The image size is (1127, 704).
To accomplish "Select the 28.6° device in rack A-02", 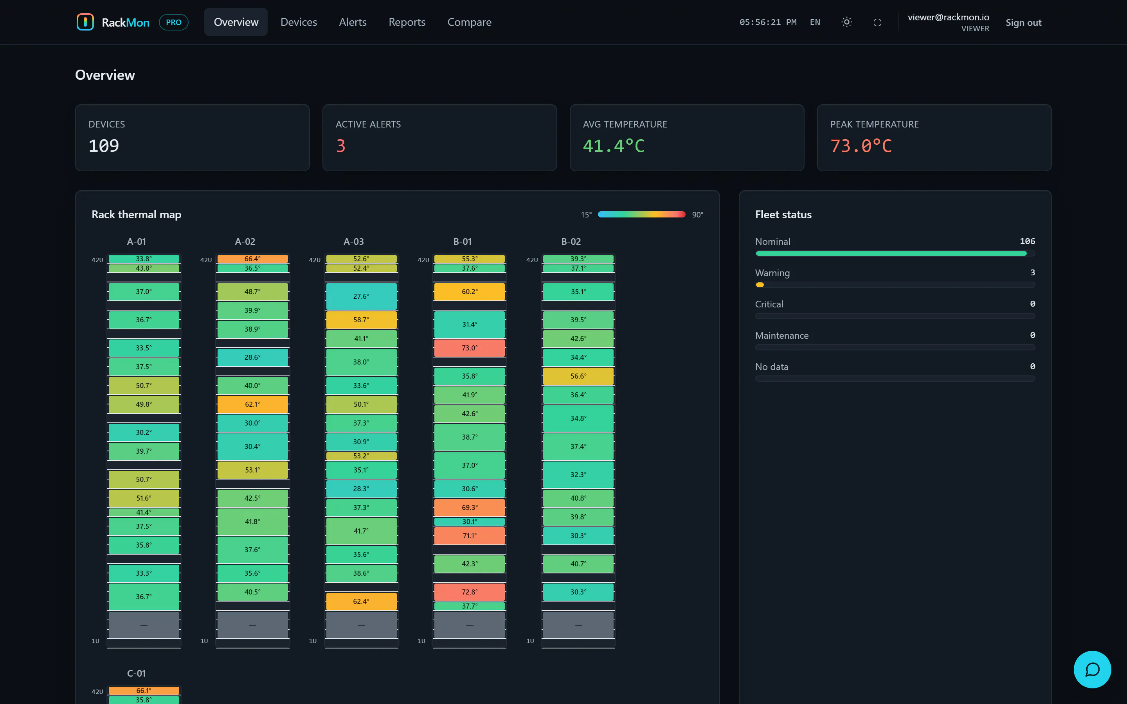I will [x=252, y=357].
